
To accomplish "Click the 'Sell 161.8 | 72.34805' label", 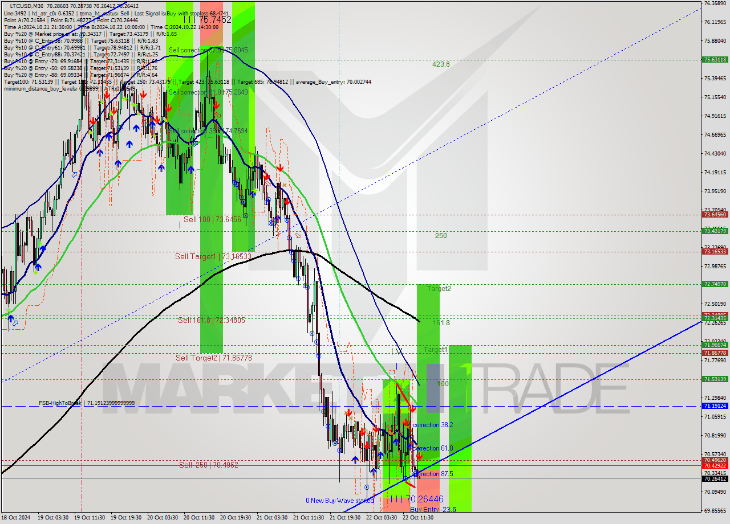I will [212, 320].
